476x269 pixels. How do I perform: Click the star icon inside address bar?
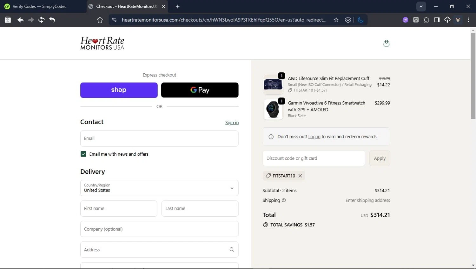pos(336,20)
